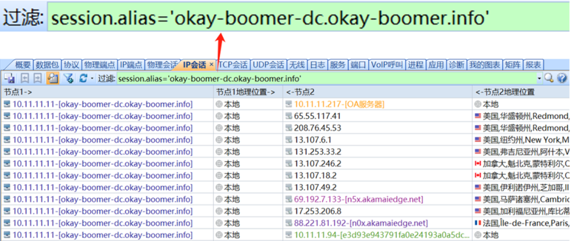Viewport: 571px width, 241px height.
Task: Switch to the 应用 tab
Action: tap(436, 65)
